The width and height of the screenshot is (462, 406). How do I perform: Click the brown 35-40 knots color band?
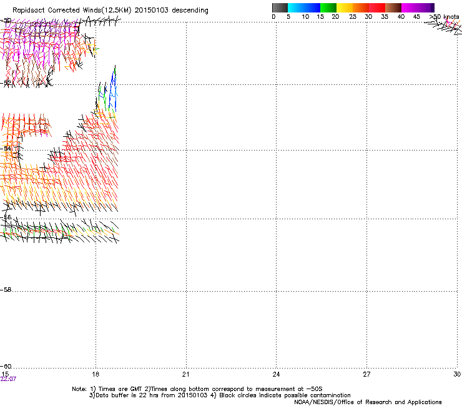pos(393,7)
